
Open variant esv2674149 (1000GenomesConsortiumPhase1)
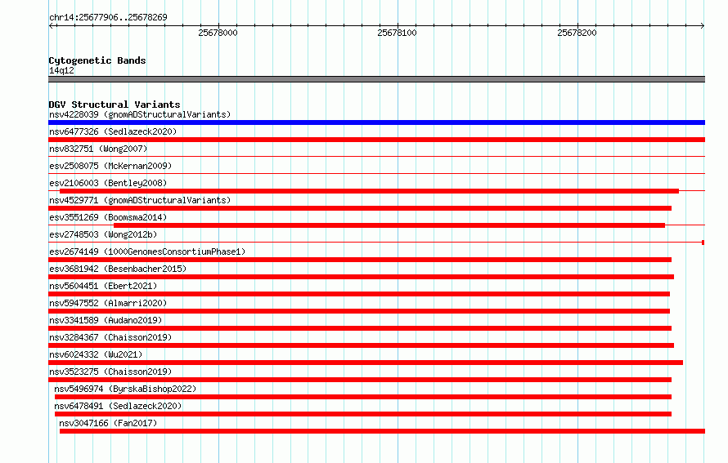pyautogui.click(x=147, y=252)
